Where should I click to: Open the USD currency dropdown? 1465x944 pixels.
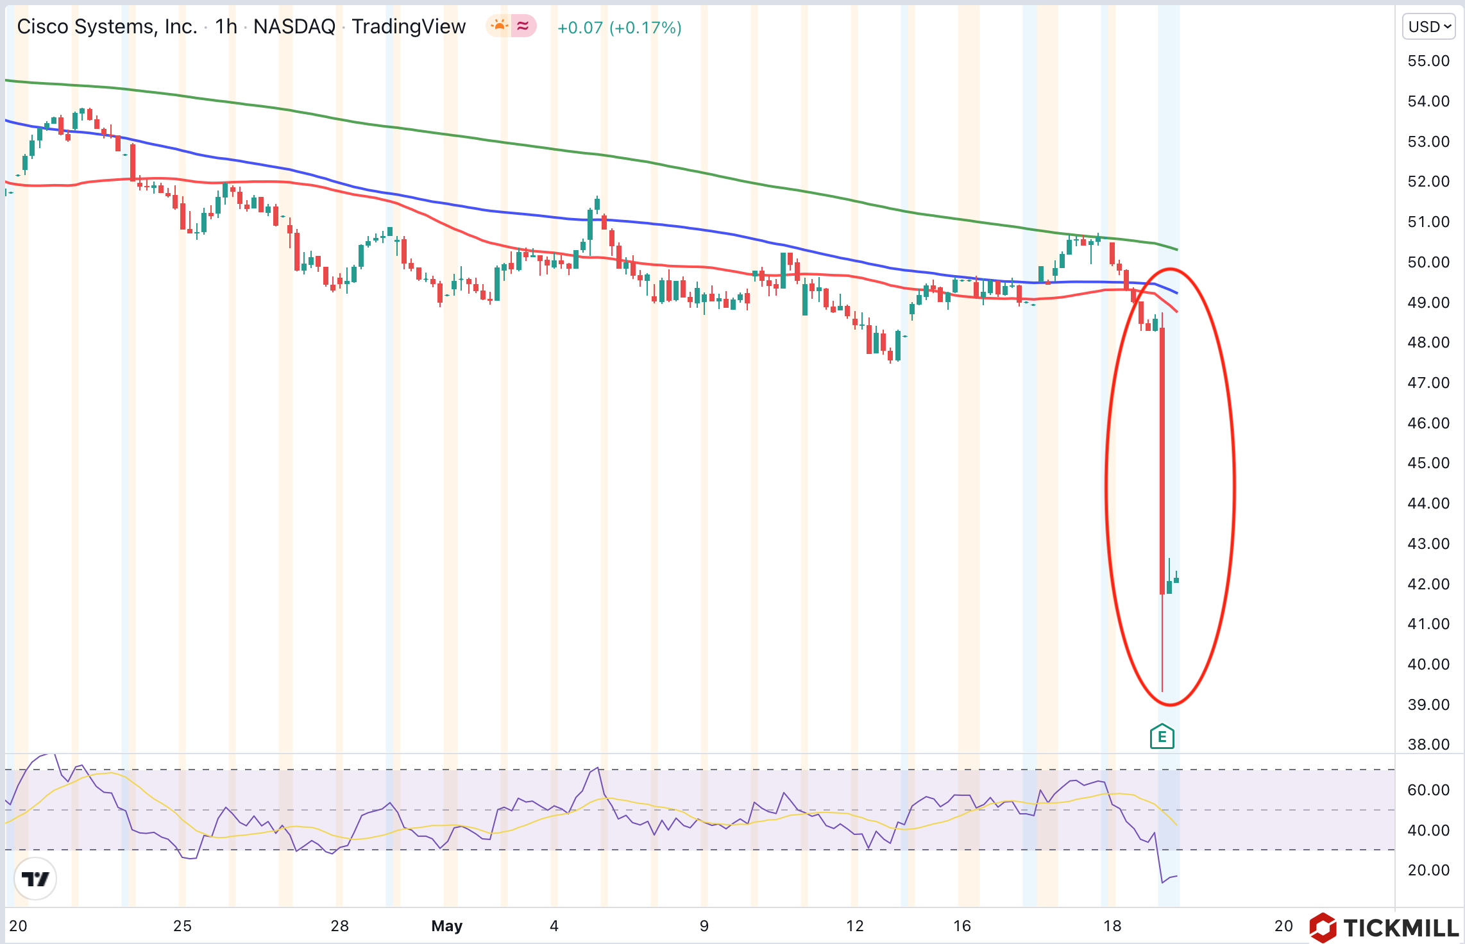tap(1428, 27)
